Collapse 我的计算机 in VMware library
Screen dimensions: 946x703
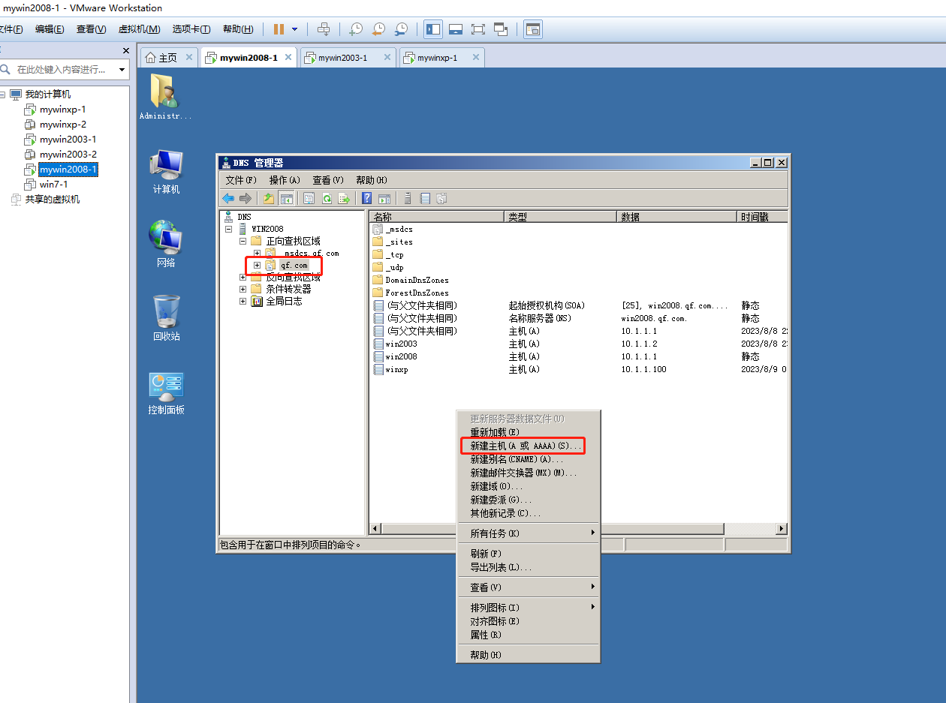coord(3,95)
